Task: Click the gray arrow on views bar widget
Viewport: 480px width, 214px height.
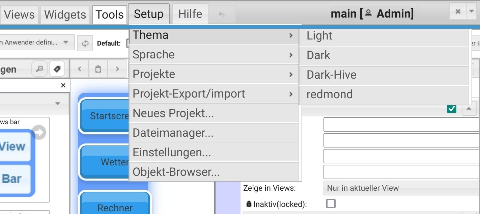Action: pyautogui.click(x=39, y=133)
